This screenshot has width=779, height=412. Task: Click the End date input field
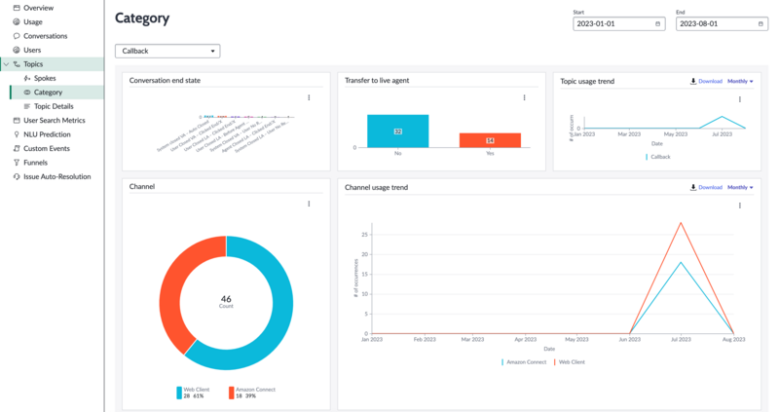pyautogui.click(x=722, y=23)
